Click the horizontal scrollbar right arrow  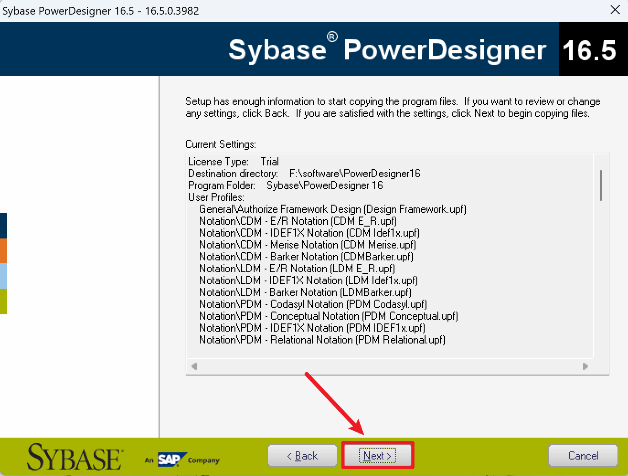(585, 366)
